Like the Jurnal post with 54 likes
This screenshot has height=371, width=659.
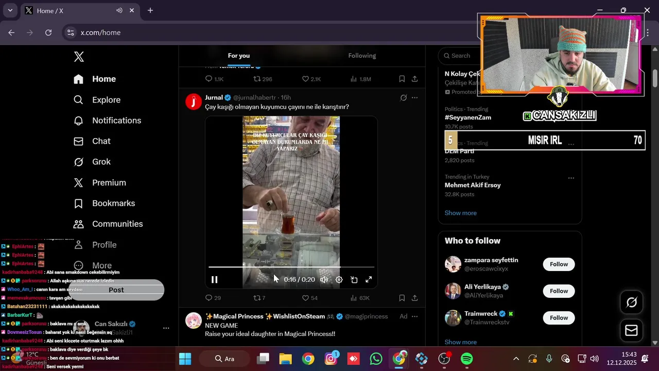point(309,298)
